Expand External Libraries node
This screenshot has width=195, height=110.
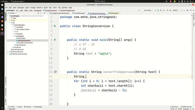click(x=8, y=52)
